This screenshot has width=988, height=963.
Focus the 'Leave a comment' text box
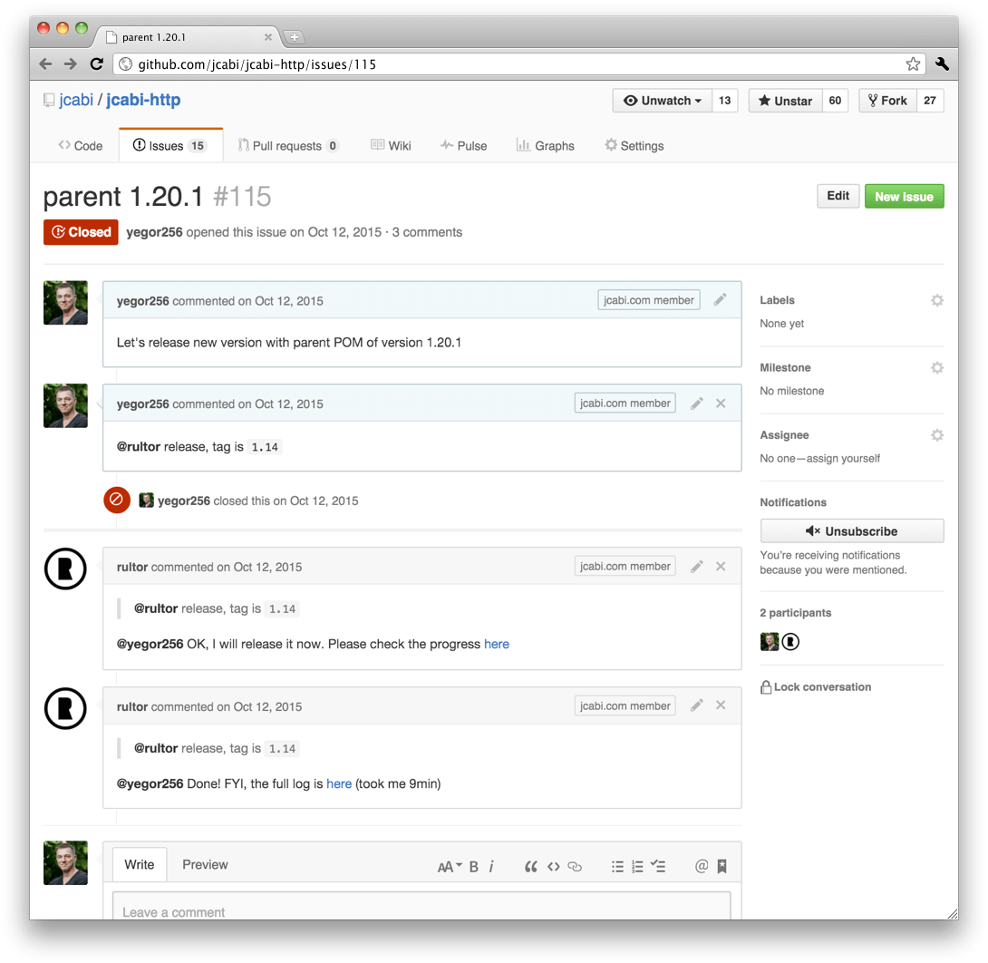click(421, 906)
